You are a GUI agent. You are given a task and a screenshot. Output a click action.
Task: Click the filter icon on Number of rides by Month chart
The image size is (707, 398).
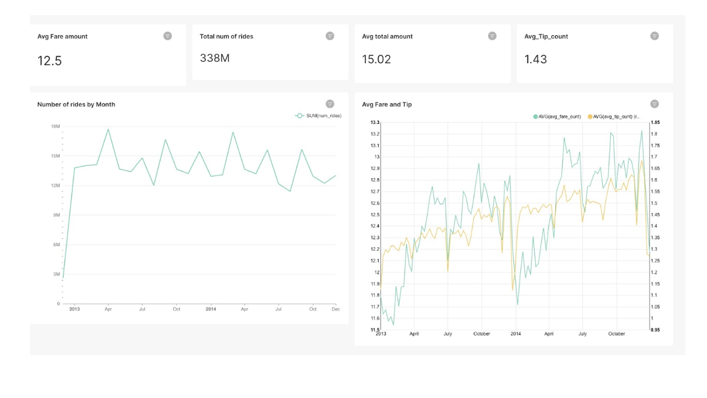tap(330, 104)
